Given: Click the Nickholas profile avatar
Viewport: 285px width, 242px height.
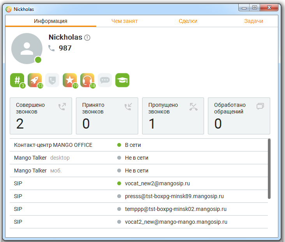Looking at the screenshot, I should pos(27,49).
